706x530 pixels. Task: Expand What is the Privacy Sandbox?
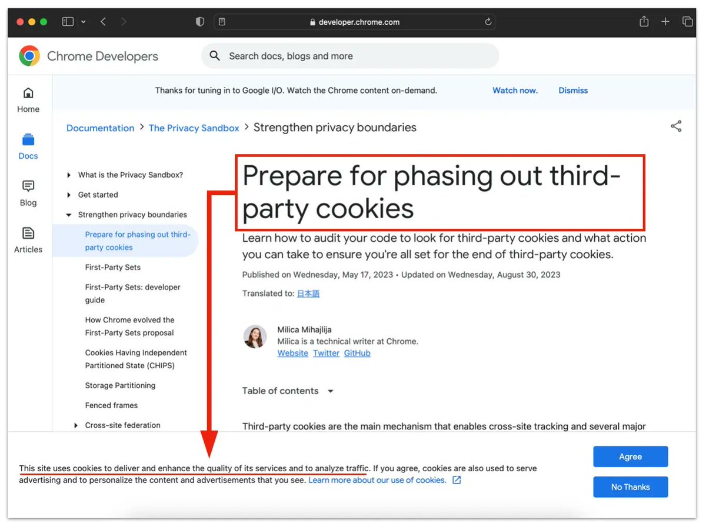pyautogui.click(x=69, y=175)
